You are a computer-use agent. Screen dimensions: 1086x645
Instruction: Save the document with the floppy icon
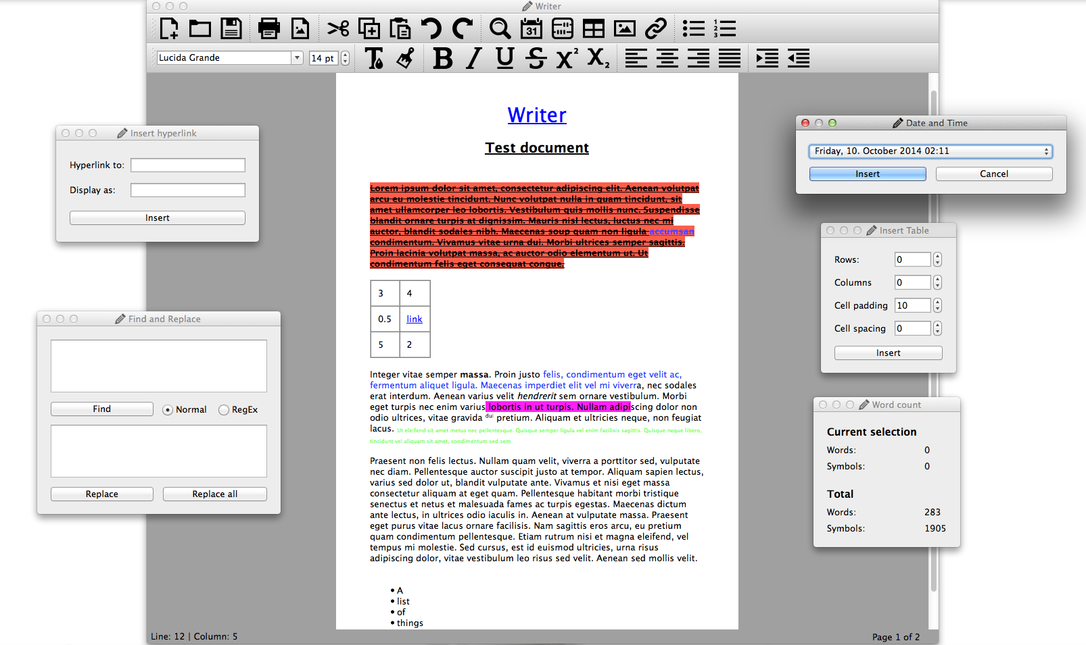(231, 28)
